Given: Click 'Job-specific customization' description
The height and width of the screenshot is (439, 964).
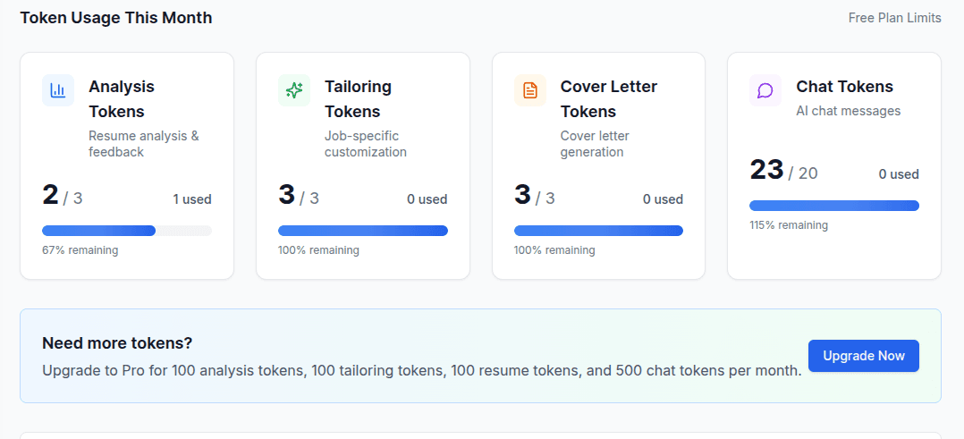Looking at the screenshot, I should pyautogui.click(x=366, y=144).
